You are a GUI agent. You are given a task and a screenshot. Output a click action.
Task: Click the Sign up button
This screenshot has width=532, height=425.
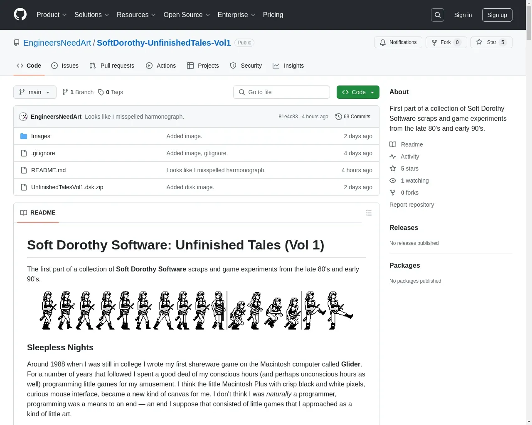(x=497, y=15)
